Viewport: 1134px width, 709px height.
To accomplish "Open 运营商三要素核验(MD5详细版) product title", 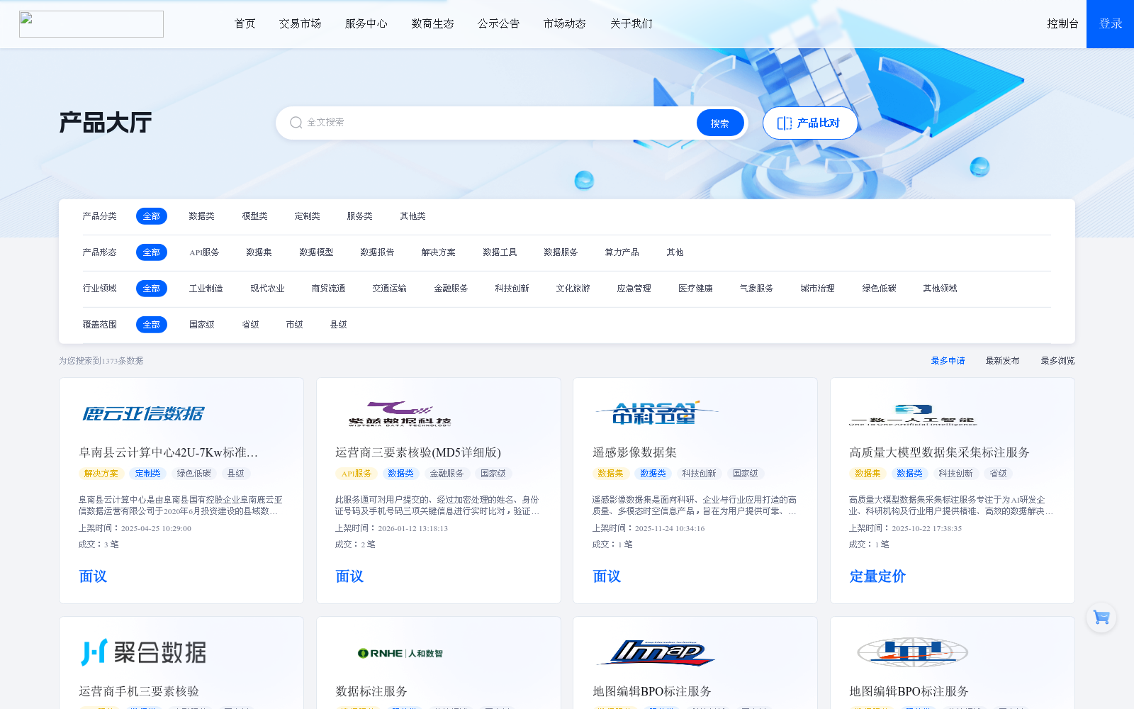I will pyautogui.click(x=418, y=452).
